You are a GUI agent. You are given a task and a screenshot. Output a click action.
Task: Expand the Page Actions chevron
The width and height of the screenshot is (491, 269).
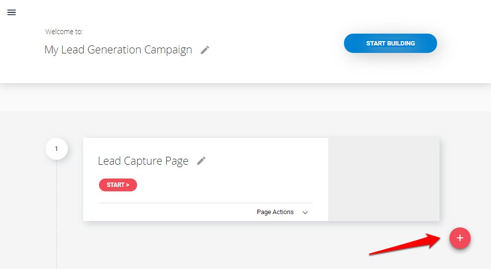[x=305, y=213]
